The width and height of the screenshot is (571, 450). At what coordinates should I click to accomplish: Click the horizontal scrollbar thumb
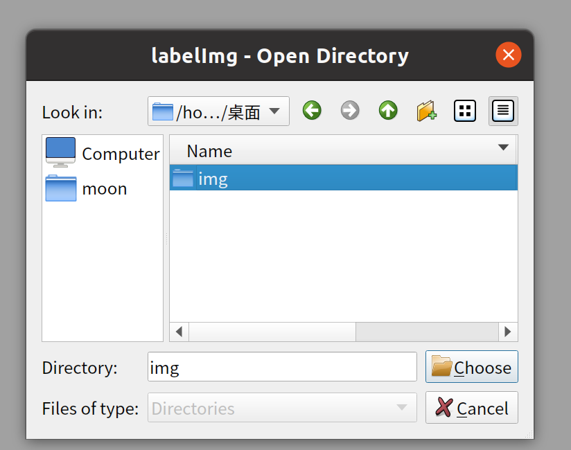click(272, 332)
